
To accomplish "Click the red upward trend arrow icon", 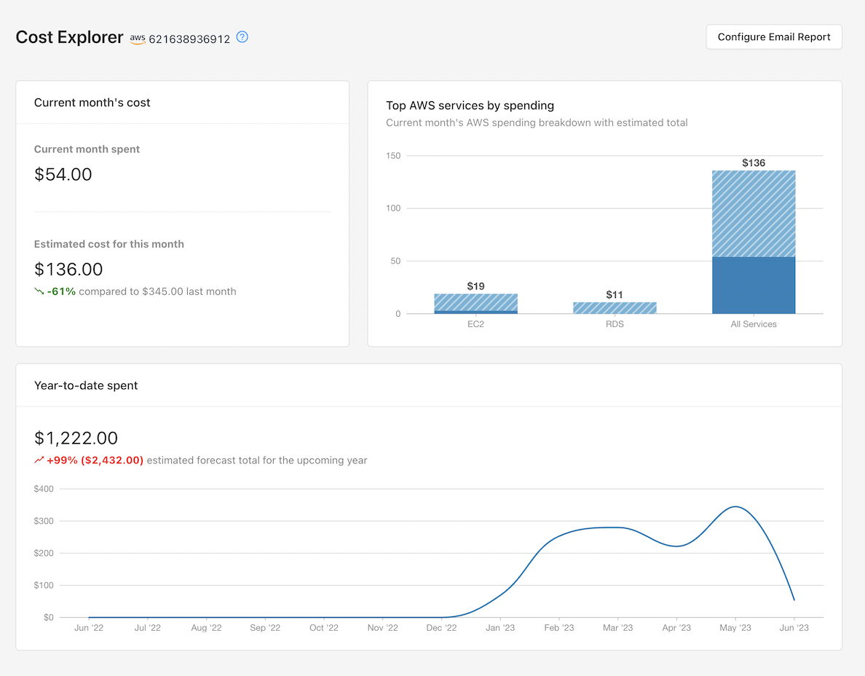I will click(39, 460).
